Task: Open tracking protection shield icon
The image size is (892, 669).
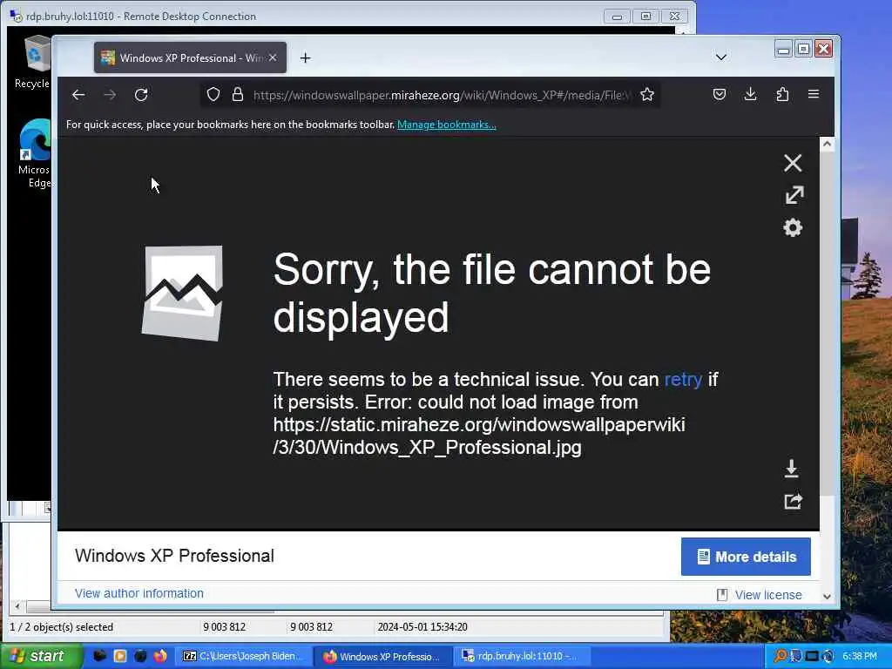Action: point(213,94)
